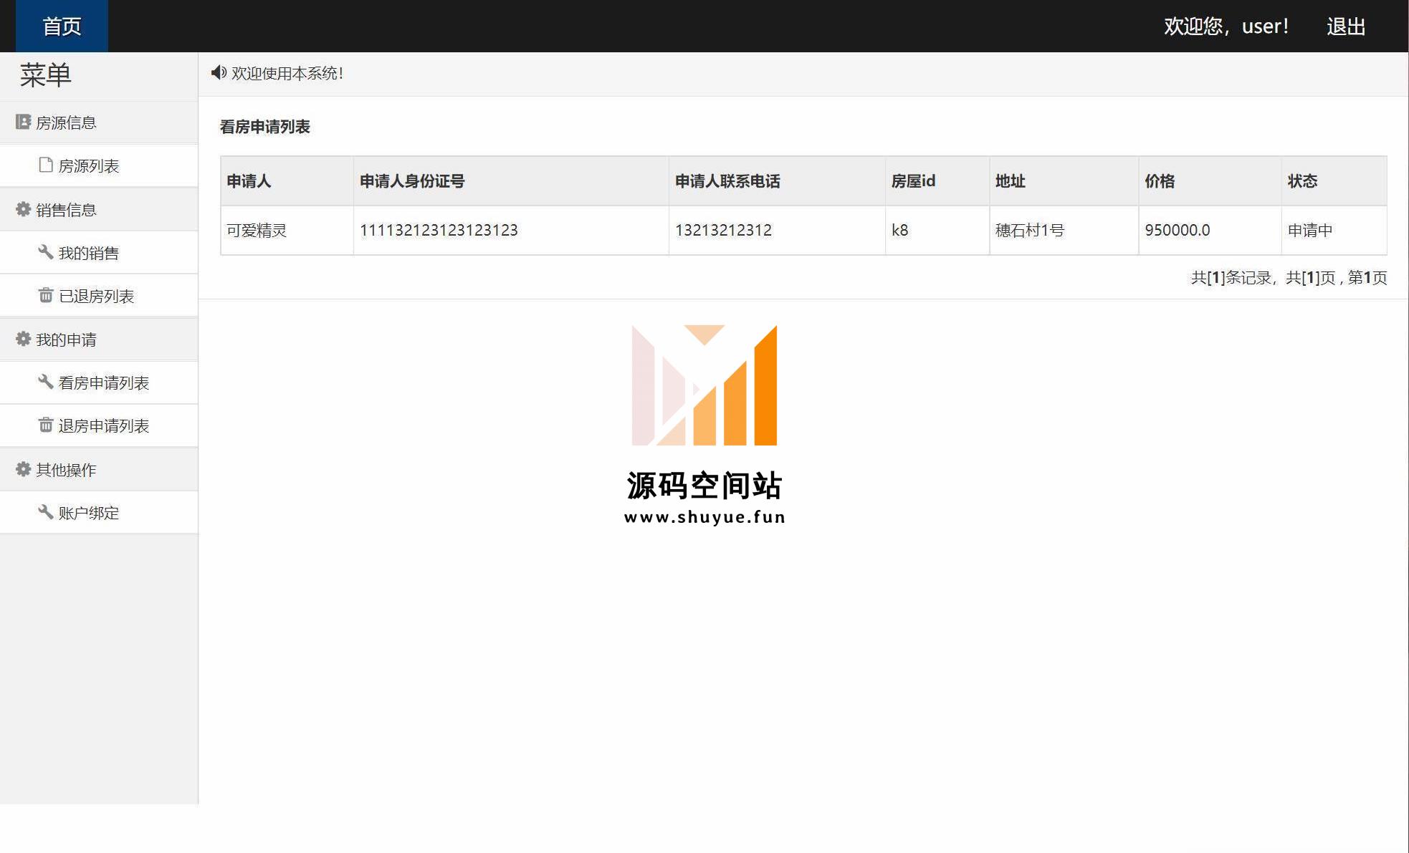Open the 首页 home tab
The height and width of the screenshot is (853, 1409).
(62, 26)
